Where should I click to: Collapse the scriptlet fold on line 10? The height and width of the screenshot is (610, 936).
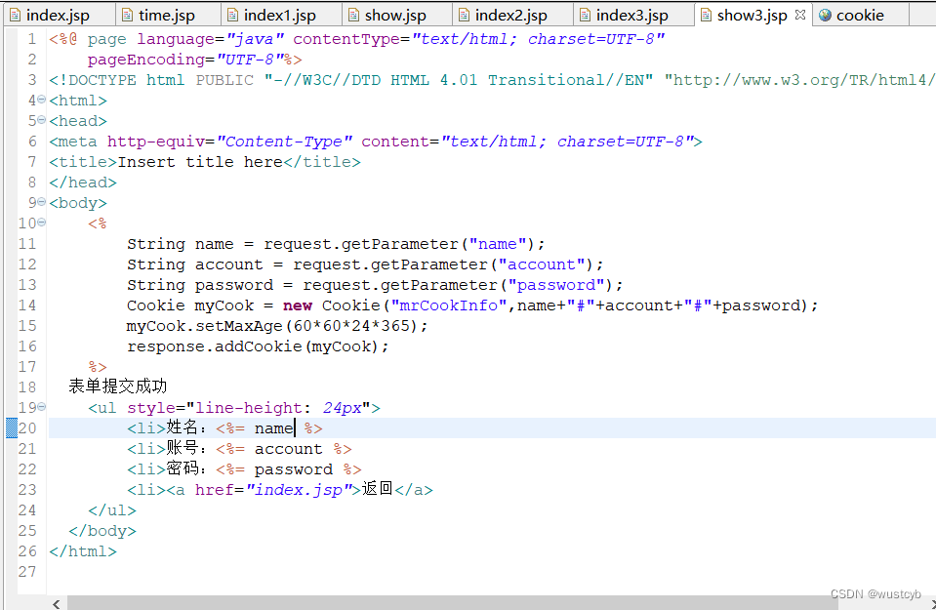click(41, 223)
